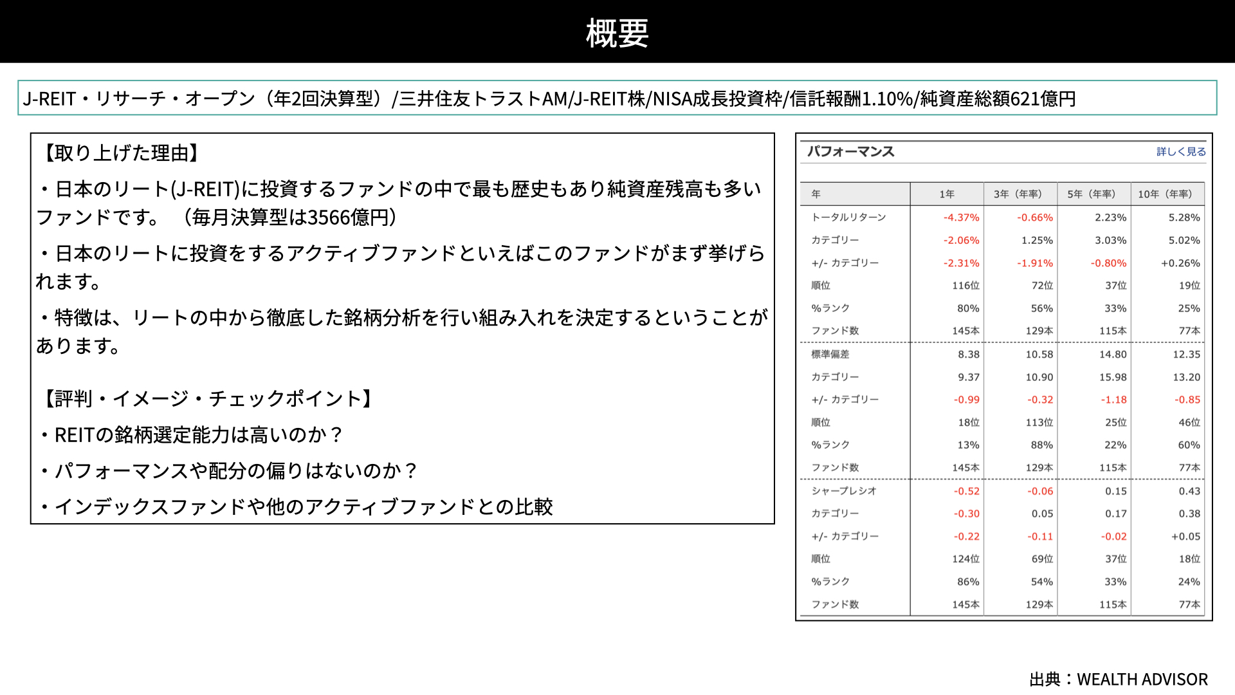Click the 【評判・イメージ・チェックポイント】 heading

coord(207,399)
